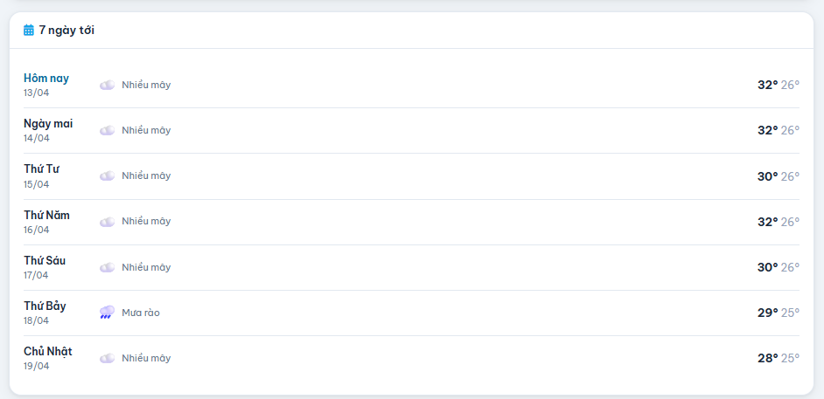
Task: Click the calendar icon beside 7 ngày tới
Action: 29,30
